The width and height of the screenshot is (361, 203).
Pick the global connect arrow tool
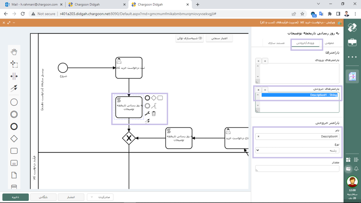(14, 88)
